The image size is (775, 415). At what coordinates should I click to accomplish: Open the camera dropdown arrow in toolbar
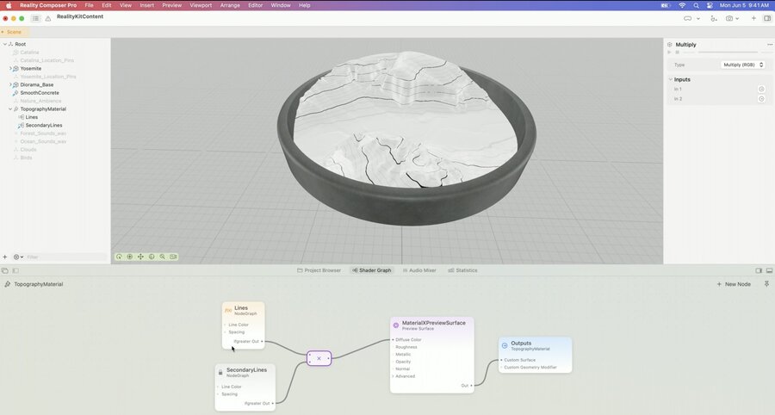737,18
